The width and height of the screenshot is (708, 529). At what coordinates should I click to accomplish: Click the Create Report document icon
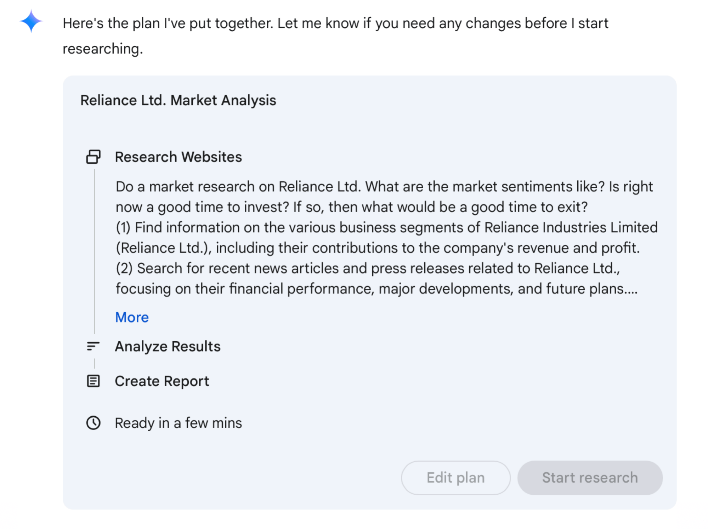(x=94, y=381)
